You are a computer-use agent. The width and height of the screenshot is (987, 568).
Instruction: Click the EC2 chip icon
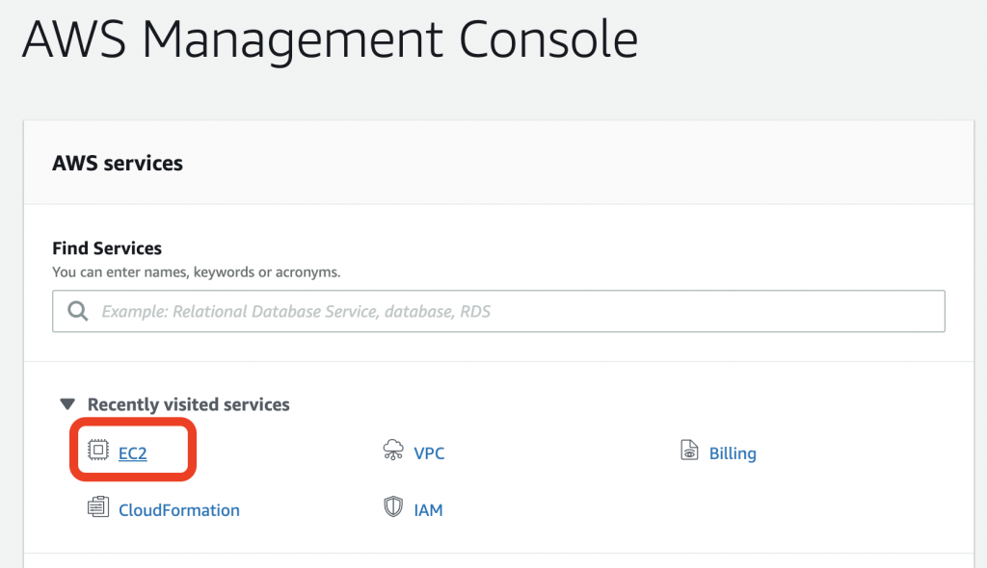tap(97, 451)
